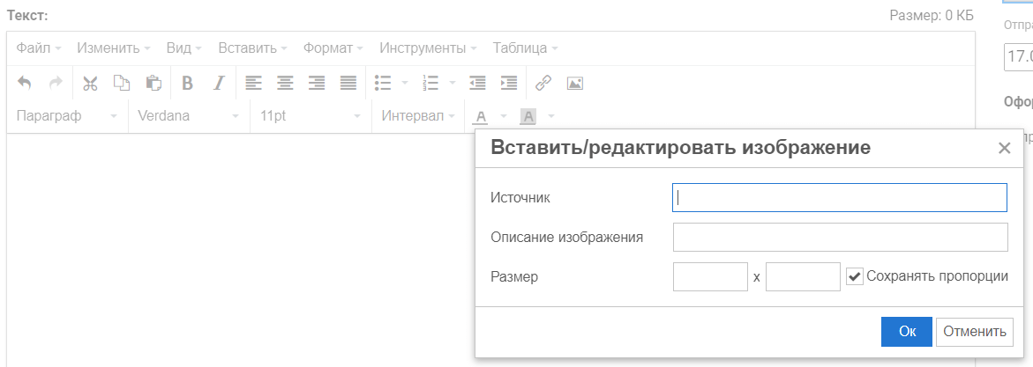Click the Cut scissors icon
1033x367 pixels.
tap(90, 84)
